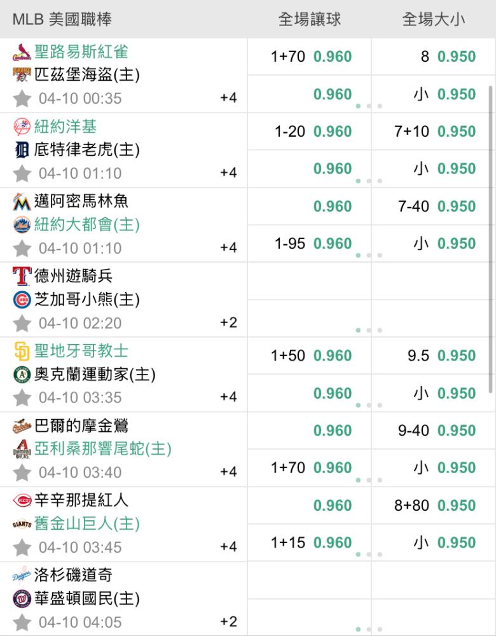Click the San Diego Padres SD logo
496x636 pixels.
point(22,351)
